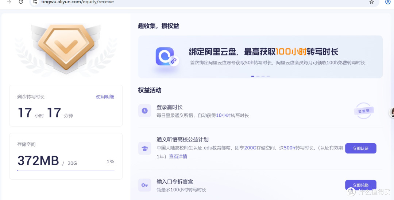Screen dimensions: 394x200
Task: Click the 1% storage percentage
Action: pyautogui.click(x=111, y=162)
